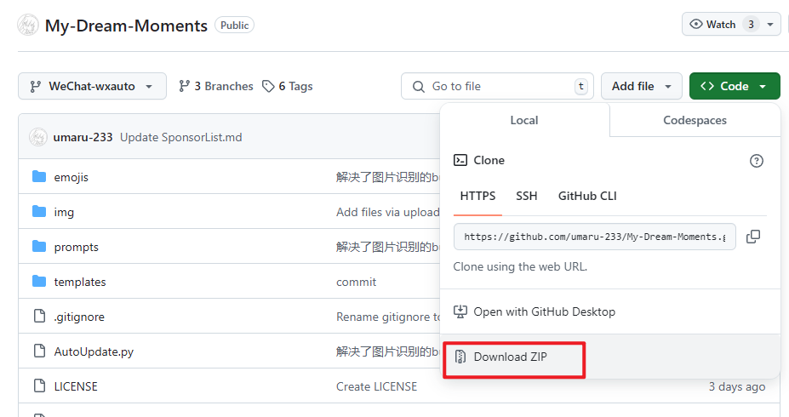
Task: Open the WeChat-wxauto branch selector
Action: (x=92, y=86)
